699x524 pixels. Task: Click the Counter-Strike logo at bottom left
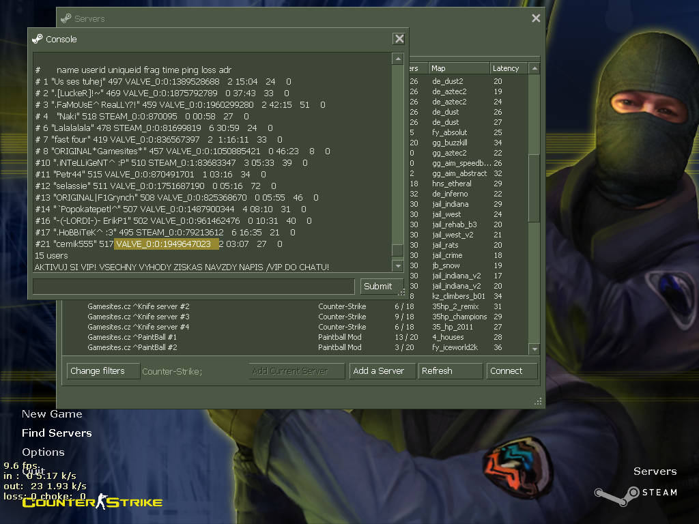pos(92,502)
